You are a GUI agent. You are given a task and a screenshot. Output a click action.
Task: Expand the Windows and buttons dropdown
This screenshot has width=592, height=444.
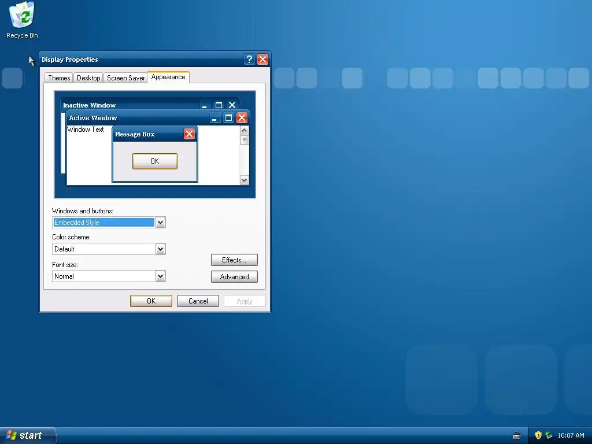161,223
